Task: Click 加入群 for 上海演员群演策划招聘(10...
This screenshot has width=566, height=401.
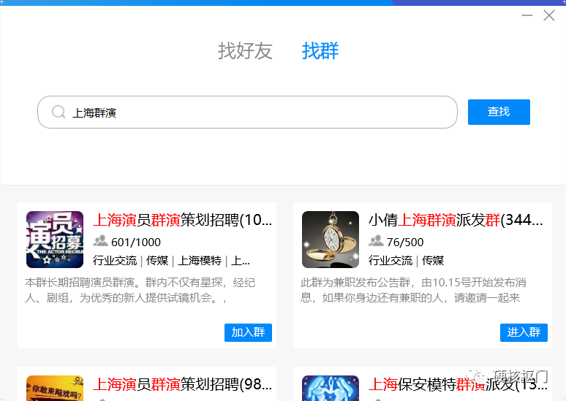Action: tap(248, 332)
